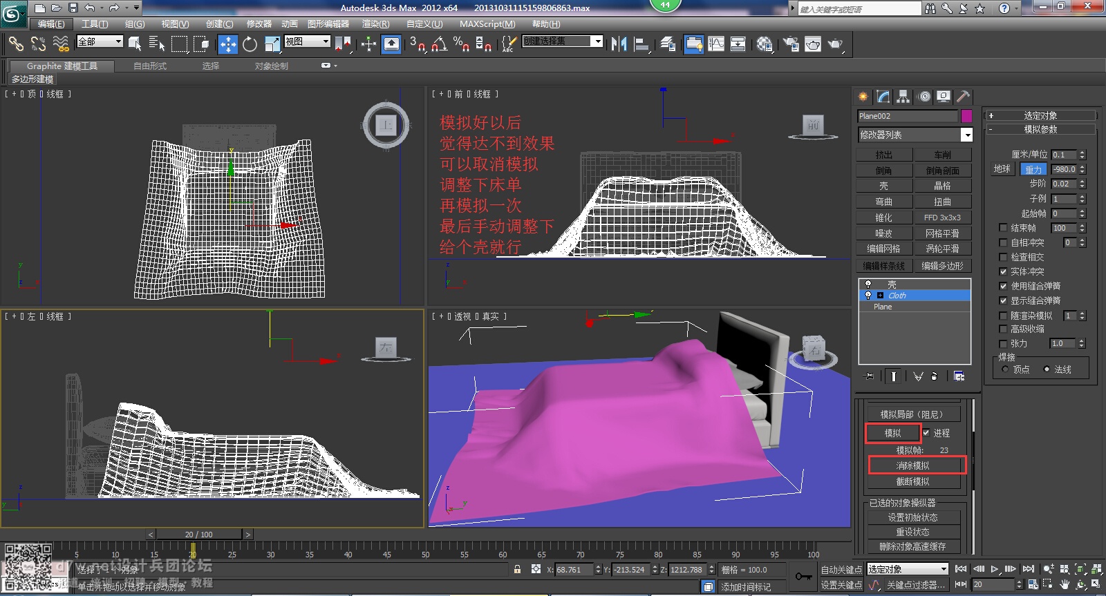Toggle the Percent Snap icon
1106x596 pixels.
(x=461, y=44)
